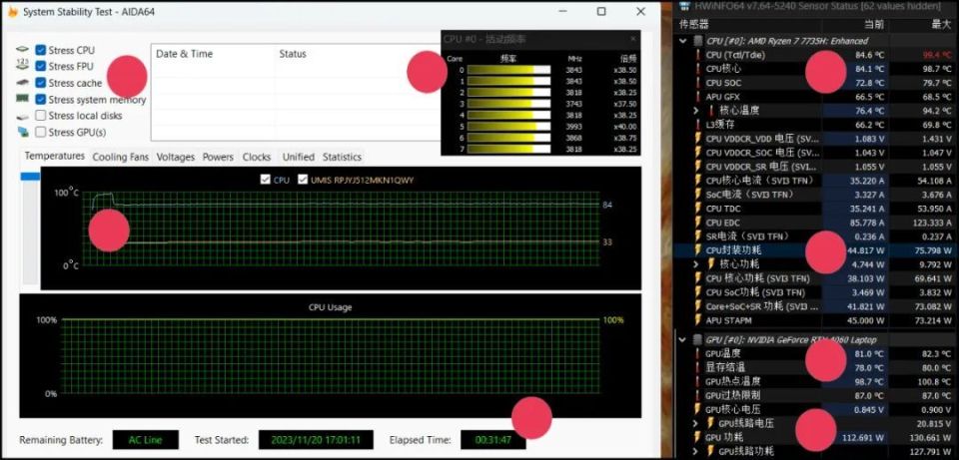Expand the GPU线路功耗 subgroup
The image size is (959, 460).
point(696,451)
